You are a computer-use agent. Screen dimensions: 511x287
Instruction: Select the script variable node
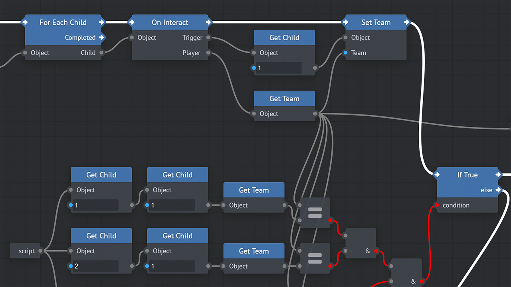[25, 251]
